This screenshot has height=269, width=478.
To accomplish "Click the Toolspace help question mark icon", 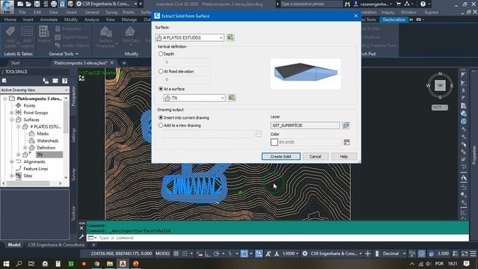I will click(65, 81).
